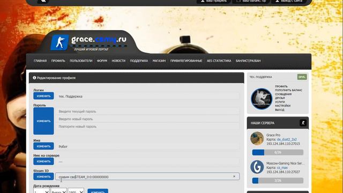The height and width of the screenshot is (193, 343).
Task: Click inside the Steam ID input field
Action: pos(147,176)
